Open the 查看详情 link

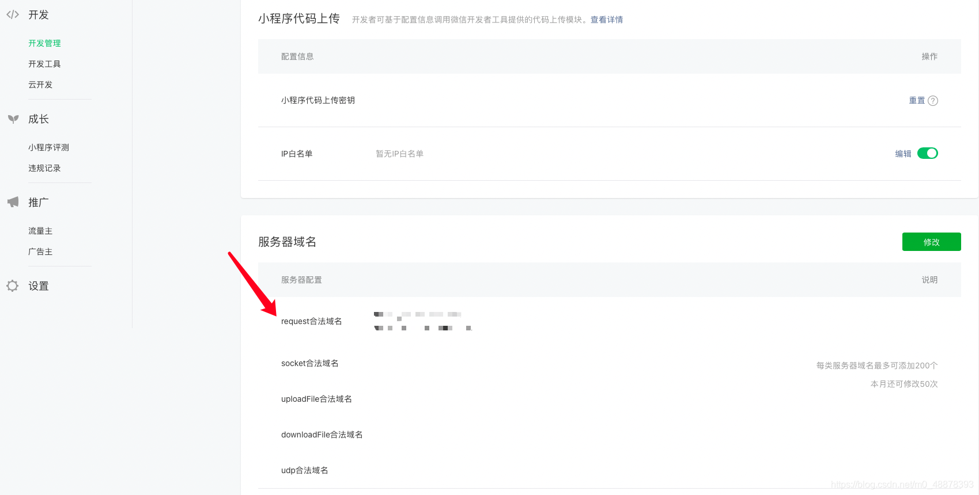(x=607, y=20)
